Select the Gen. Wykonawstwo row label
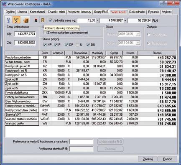 pyautogui.click(x=22, y=101)
